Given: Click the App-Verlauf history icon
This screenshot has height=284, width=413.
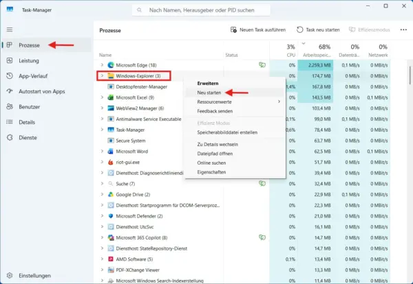Looking at the screenshot, I should (x=10, y=76).
